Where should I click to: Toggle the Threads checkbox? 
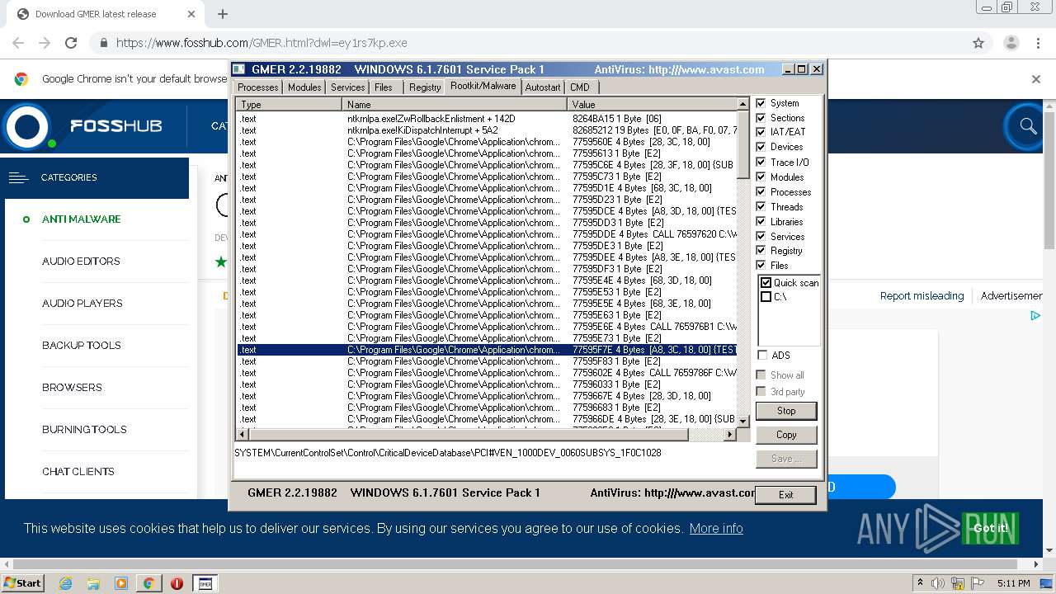coord(761,207)
